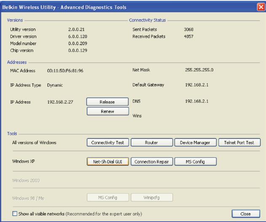Click the disabled MS Config button for Windows 98 / Me
Screen dimensions: 266x222
[107, 198]
